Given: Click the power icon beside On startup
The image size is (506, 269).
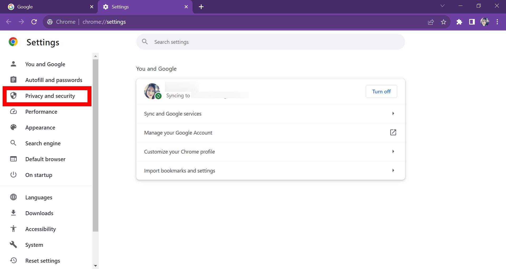Looking at the screenshot, I should [13, 175].
